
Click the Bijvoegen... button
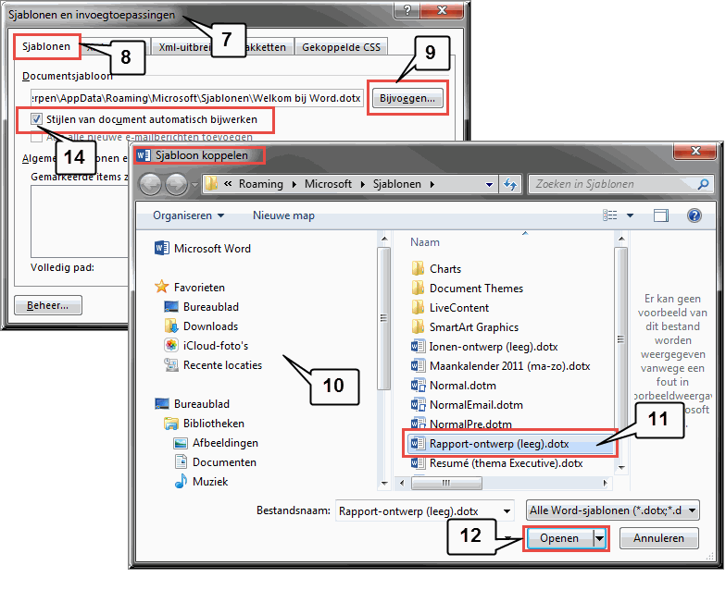pos(407,98)
